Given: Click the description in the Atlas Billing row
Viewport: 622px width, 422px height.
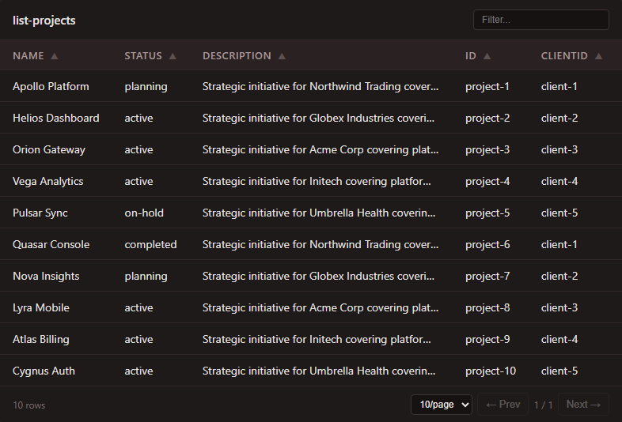Looking at the screenshot, I should click(317, 340).
